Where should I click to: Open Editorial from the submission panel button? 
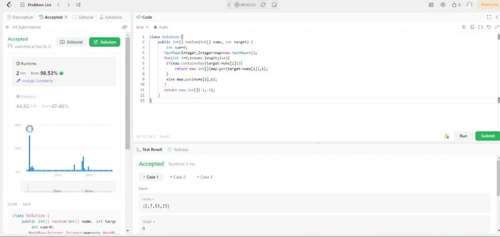click(71, 42)
